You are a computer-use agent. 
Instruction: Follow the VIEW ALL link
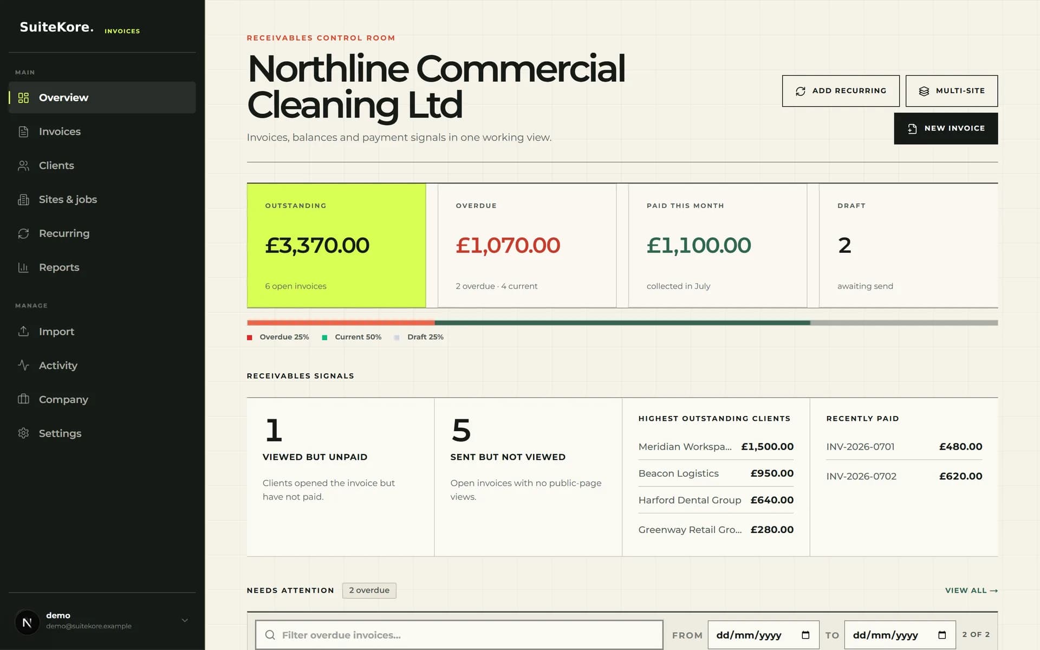971,590
